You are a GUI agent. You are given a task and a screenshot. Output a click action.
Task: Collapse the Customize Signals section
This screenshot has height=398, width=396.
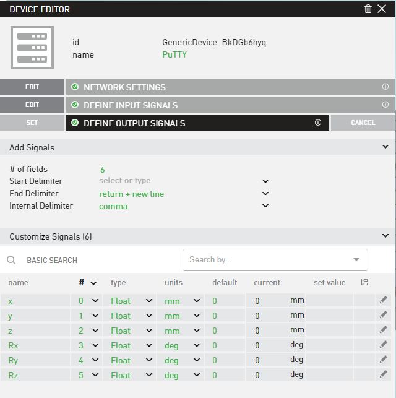click(x=385, y=236)
